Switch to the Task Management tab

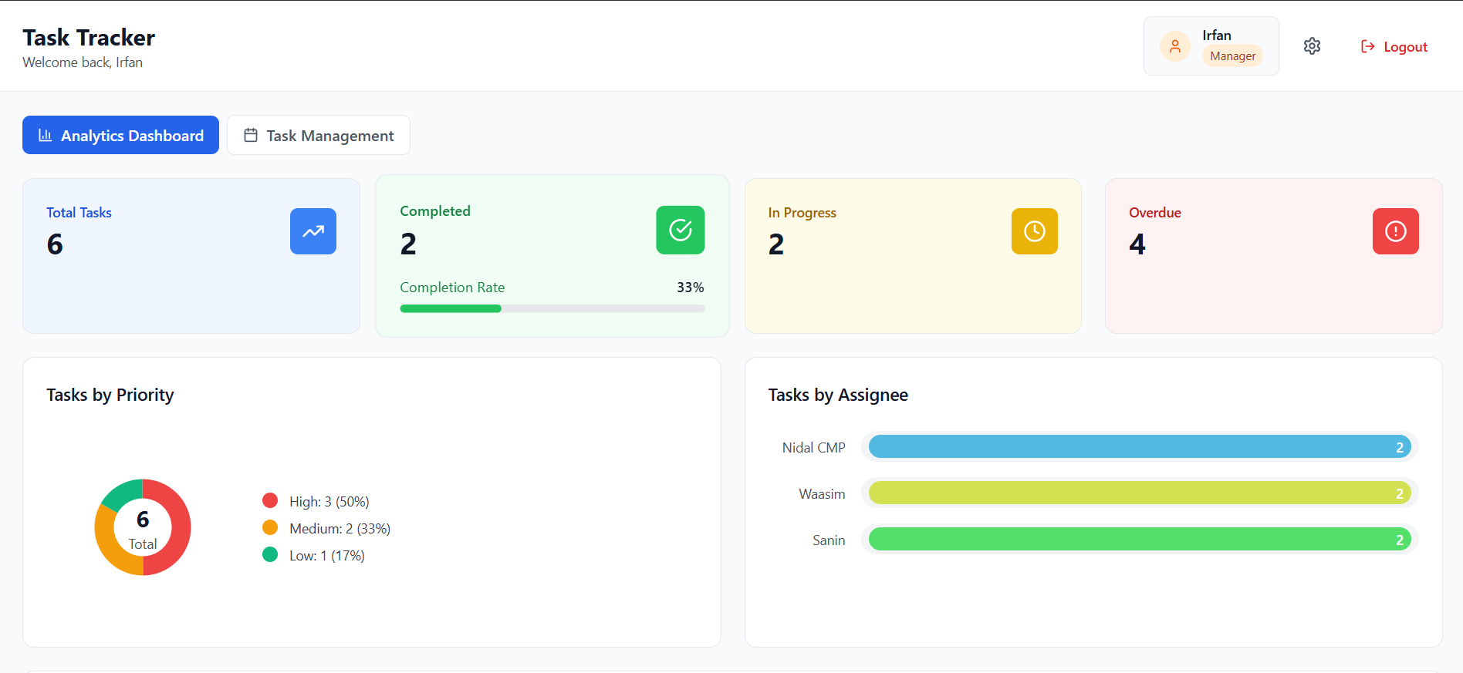pyautogui.click(x=319, y=135)
